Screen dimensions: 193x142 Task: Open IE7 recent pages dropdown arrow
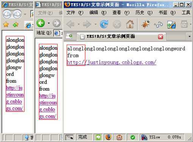click(25, 14)
